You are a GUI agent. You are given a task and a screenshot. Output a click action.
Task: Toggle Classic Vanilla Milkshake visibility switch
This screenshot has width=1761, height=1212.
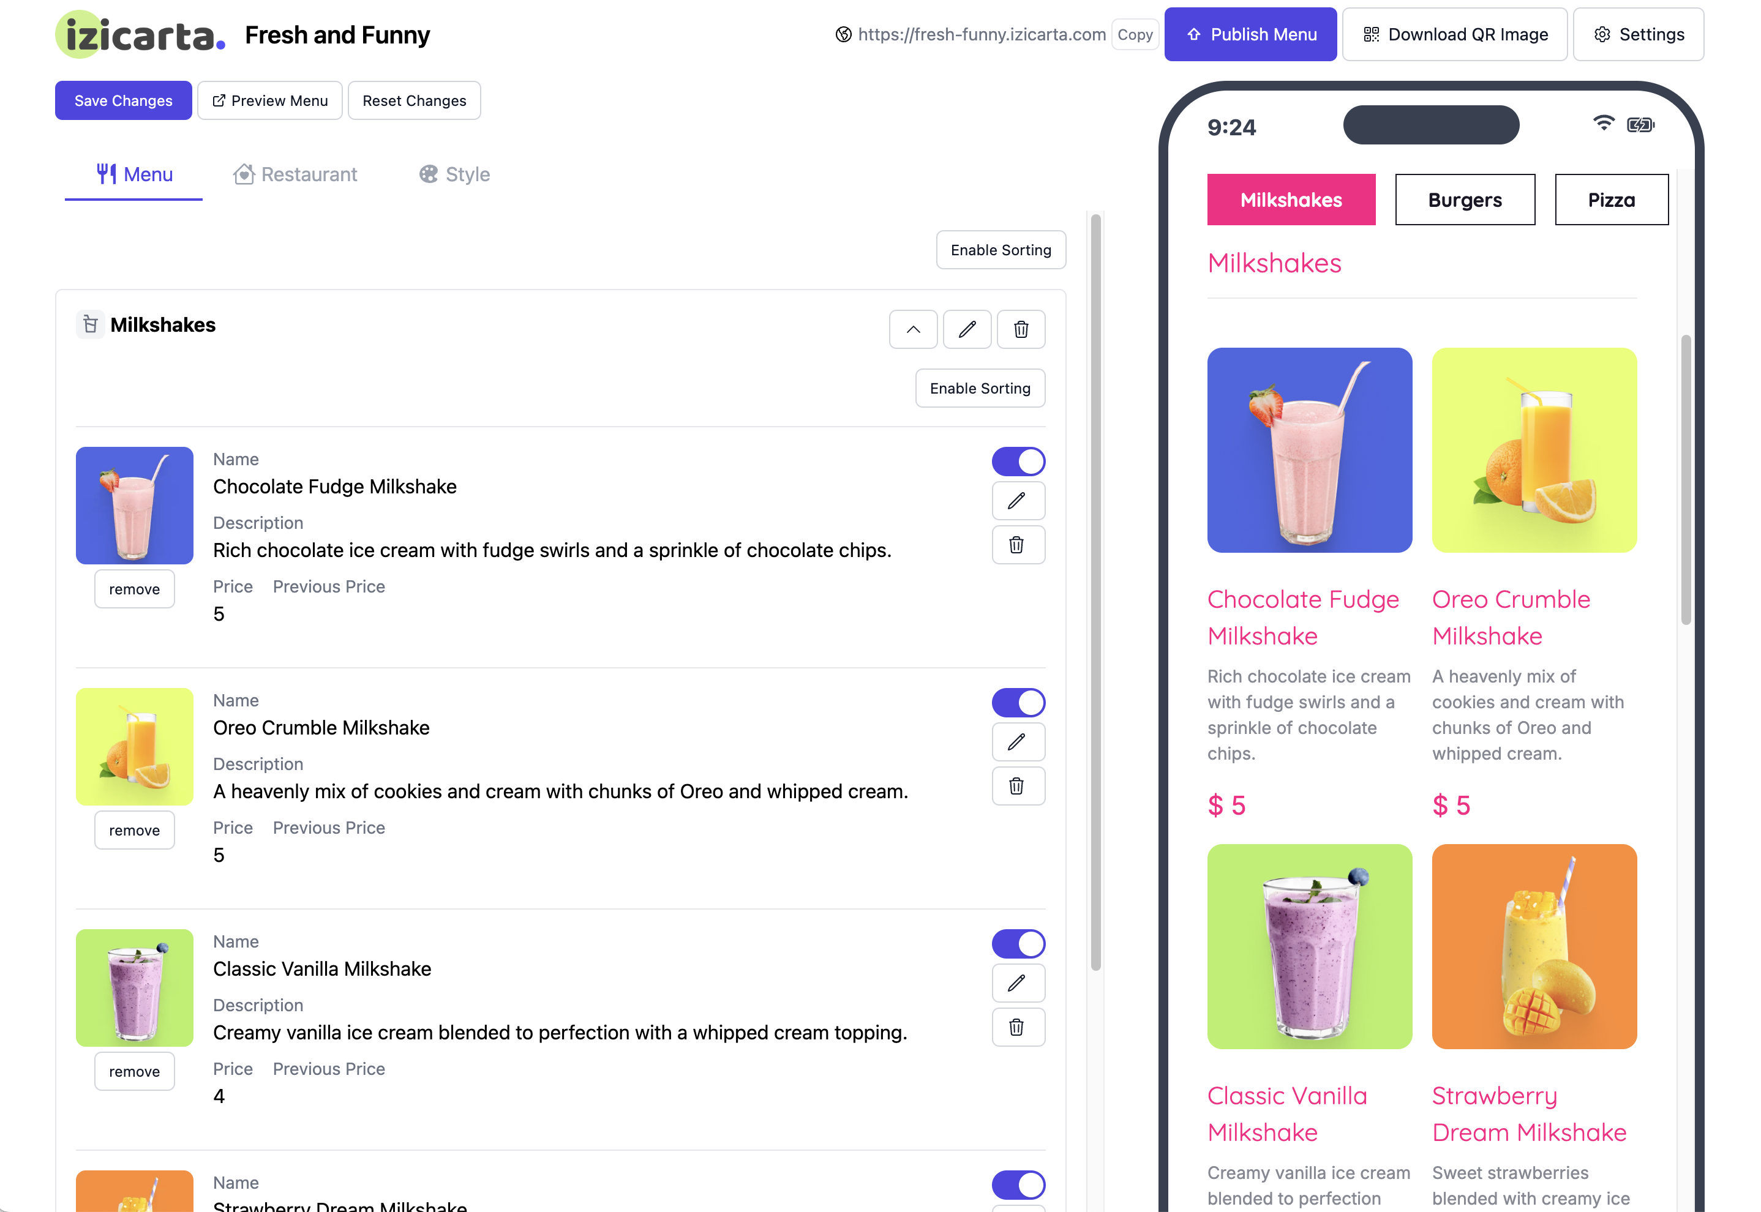[1018, 944]
